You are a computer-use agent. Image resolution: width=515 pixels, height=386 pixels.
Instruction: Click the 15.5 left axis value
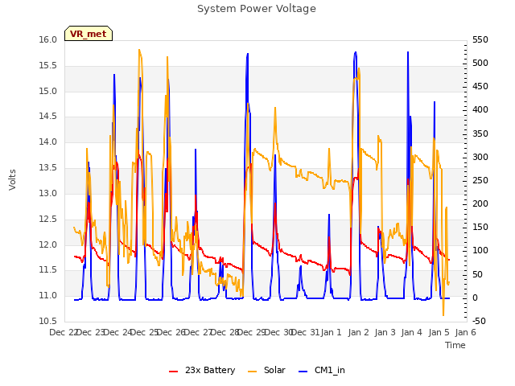[x=48, y=66]
